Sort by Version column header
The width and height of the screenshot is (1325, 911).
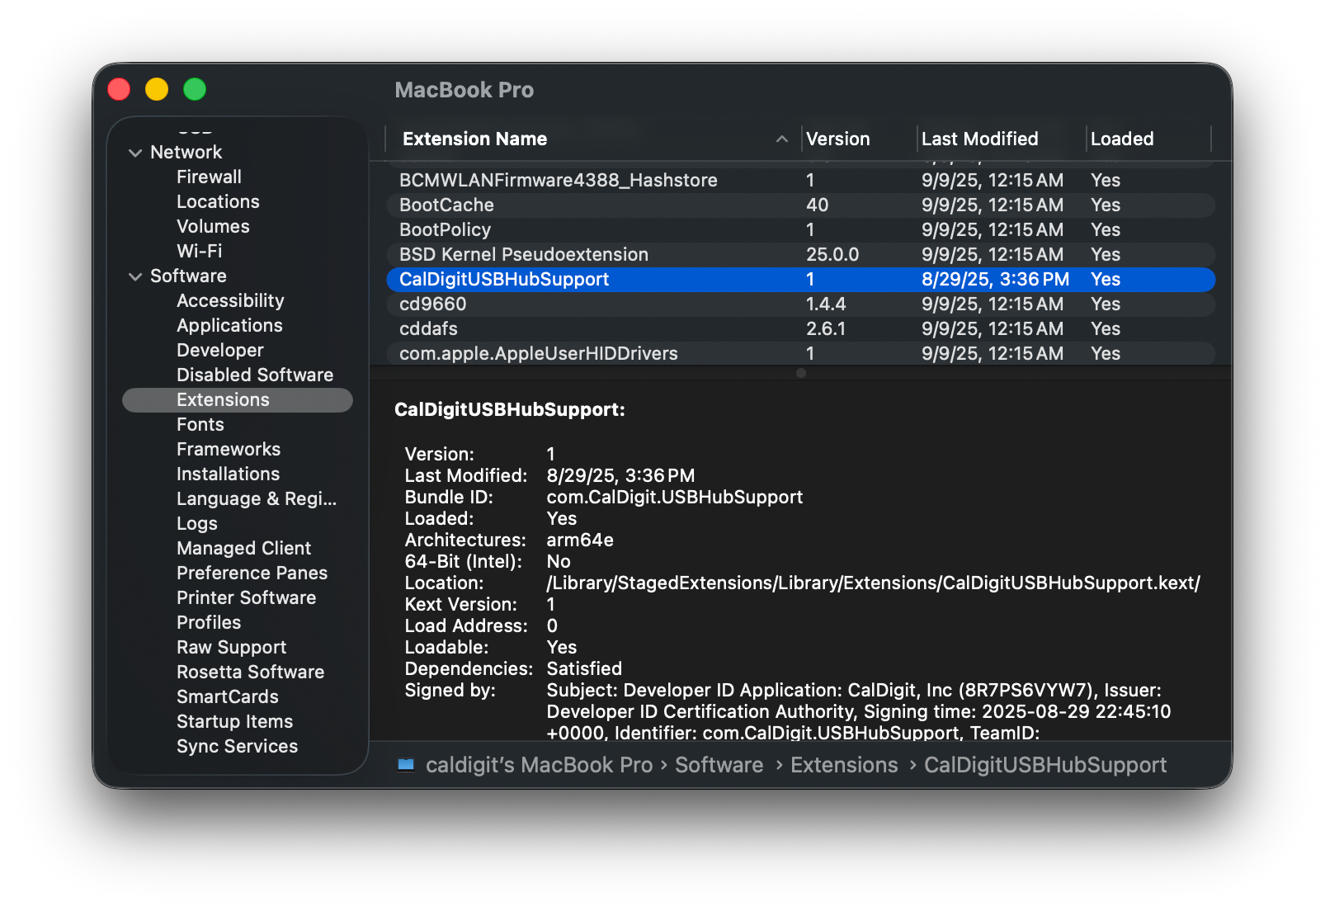[x=837, y=139]
